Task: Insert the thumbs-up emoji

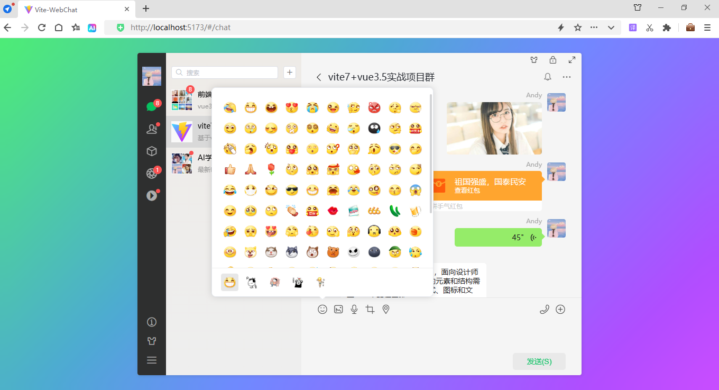Action: [229, 169]
